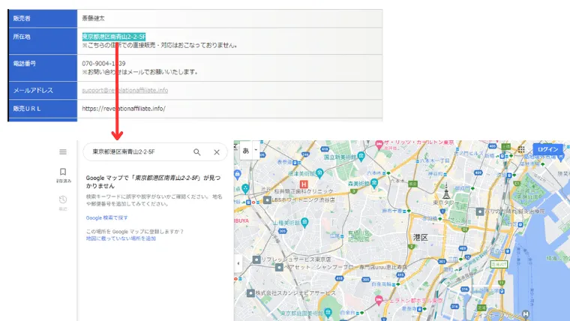Open the input method dropdown arrow

tap(256, 150)
